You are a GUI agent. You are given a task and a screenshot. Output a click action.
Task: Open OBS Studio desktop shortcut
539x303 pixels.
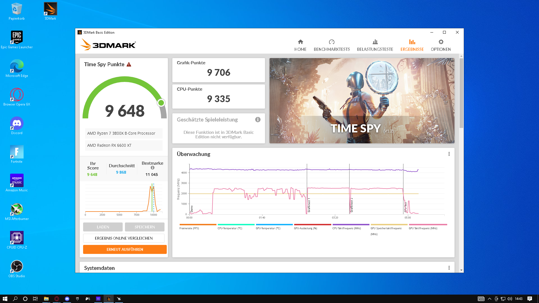coord(17,267)
